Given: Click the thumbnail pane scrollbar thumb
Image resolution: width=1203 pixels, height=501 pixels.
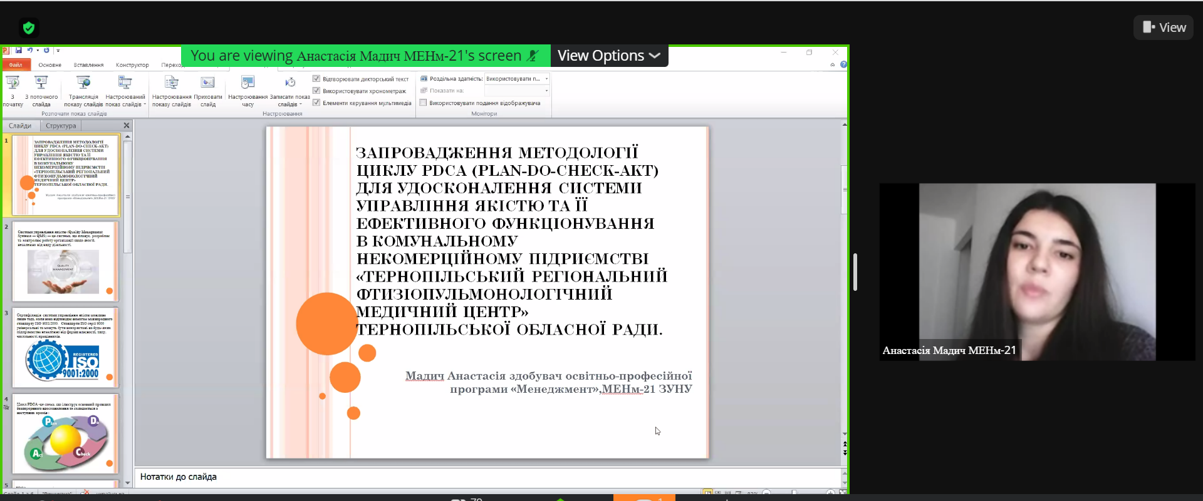Looking at the screenshot, I should click(x=128, y=197).
